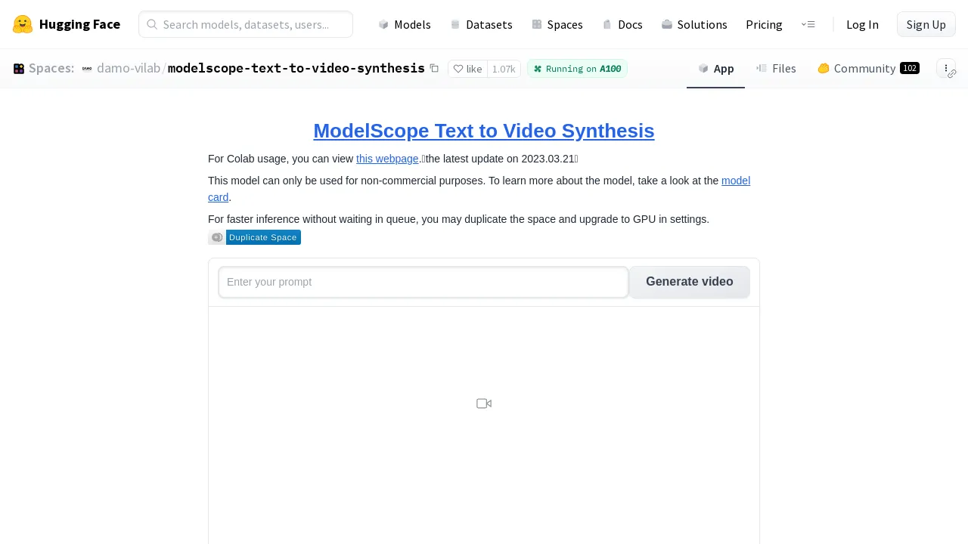Viewport: 968px width, 544px height.
Task: Click the eye icon beside Duplicate Space
Action: coord(217,237)
